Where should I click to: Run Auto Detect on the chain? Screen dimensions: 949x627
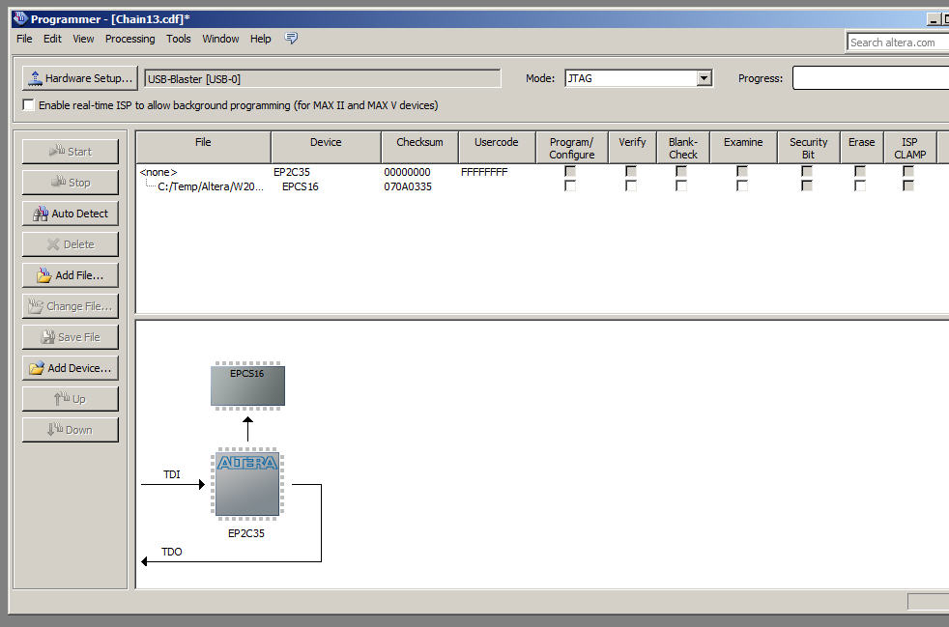(x=71, y=214)
